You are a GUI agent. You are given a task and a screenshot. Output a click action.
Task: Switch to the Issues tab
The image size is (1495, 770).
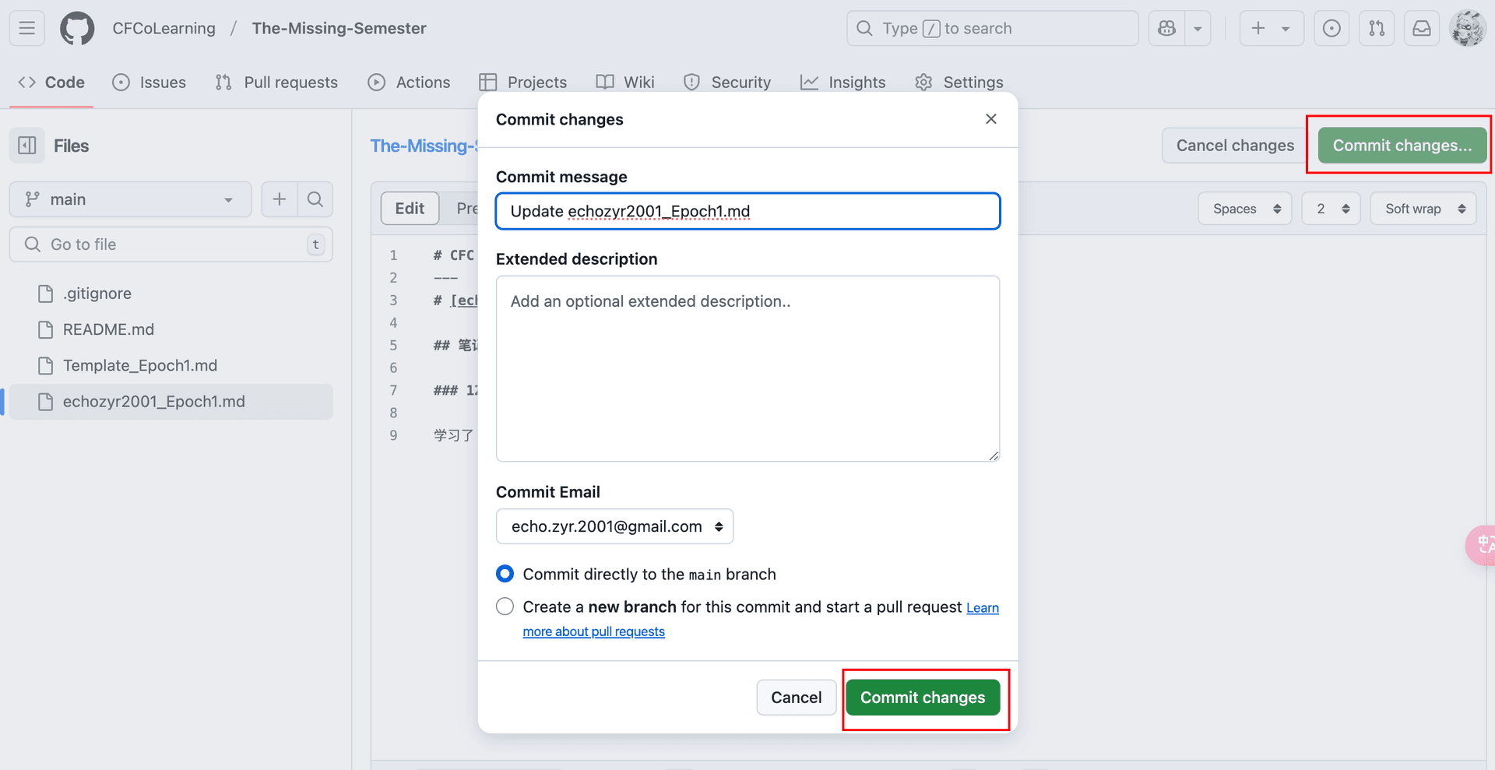coord(149,83)
